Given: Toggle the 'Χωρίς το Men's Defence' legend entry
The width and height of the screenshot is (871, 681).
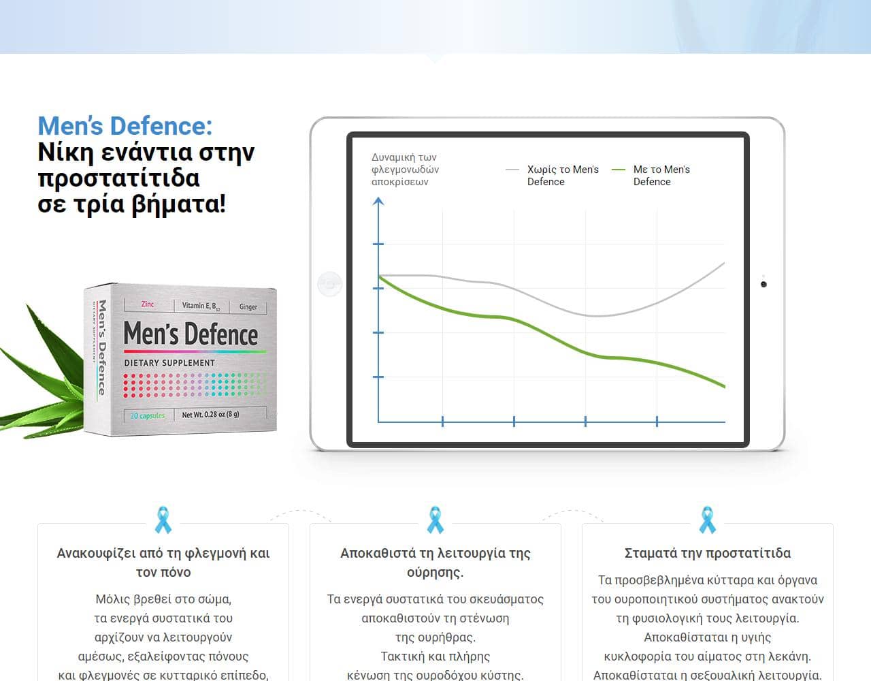Looking at the screenshot, I should (x=562, y=175).
